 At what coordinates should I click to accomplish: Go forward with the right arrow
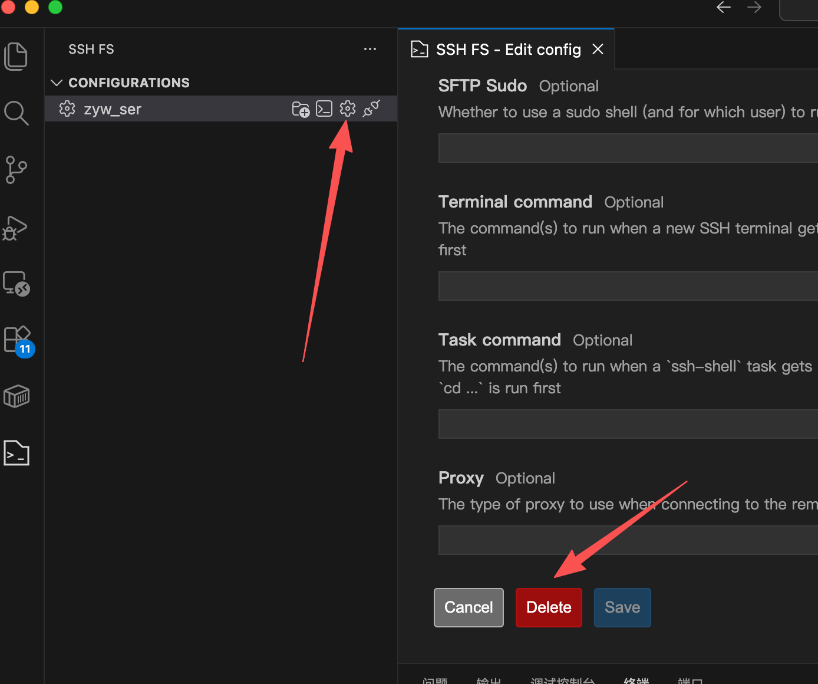click(x=754, y=7)
